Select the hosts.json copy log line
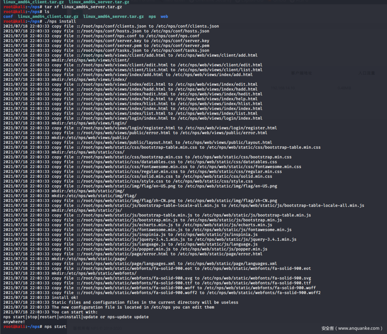 tap(106, 31)
